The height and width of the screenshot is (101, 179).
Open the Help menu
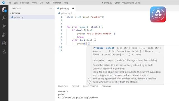tap(66, 3)
